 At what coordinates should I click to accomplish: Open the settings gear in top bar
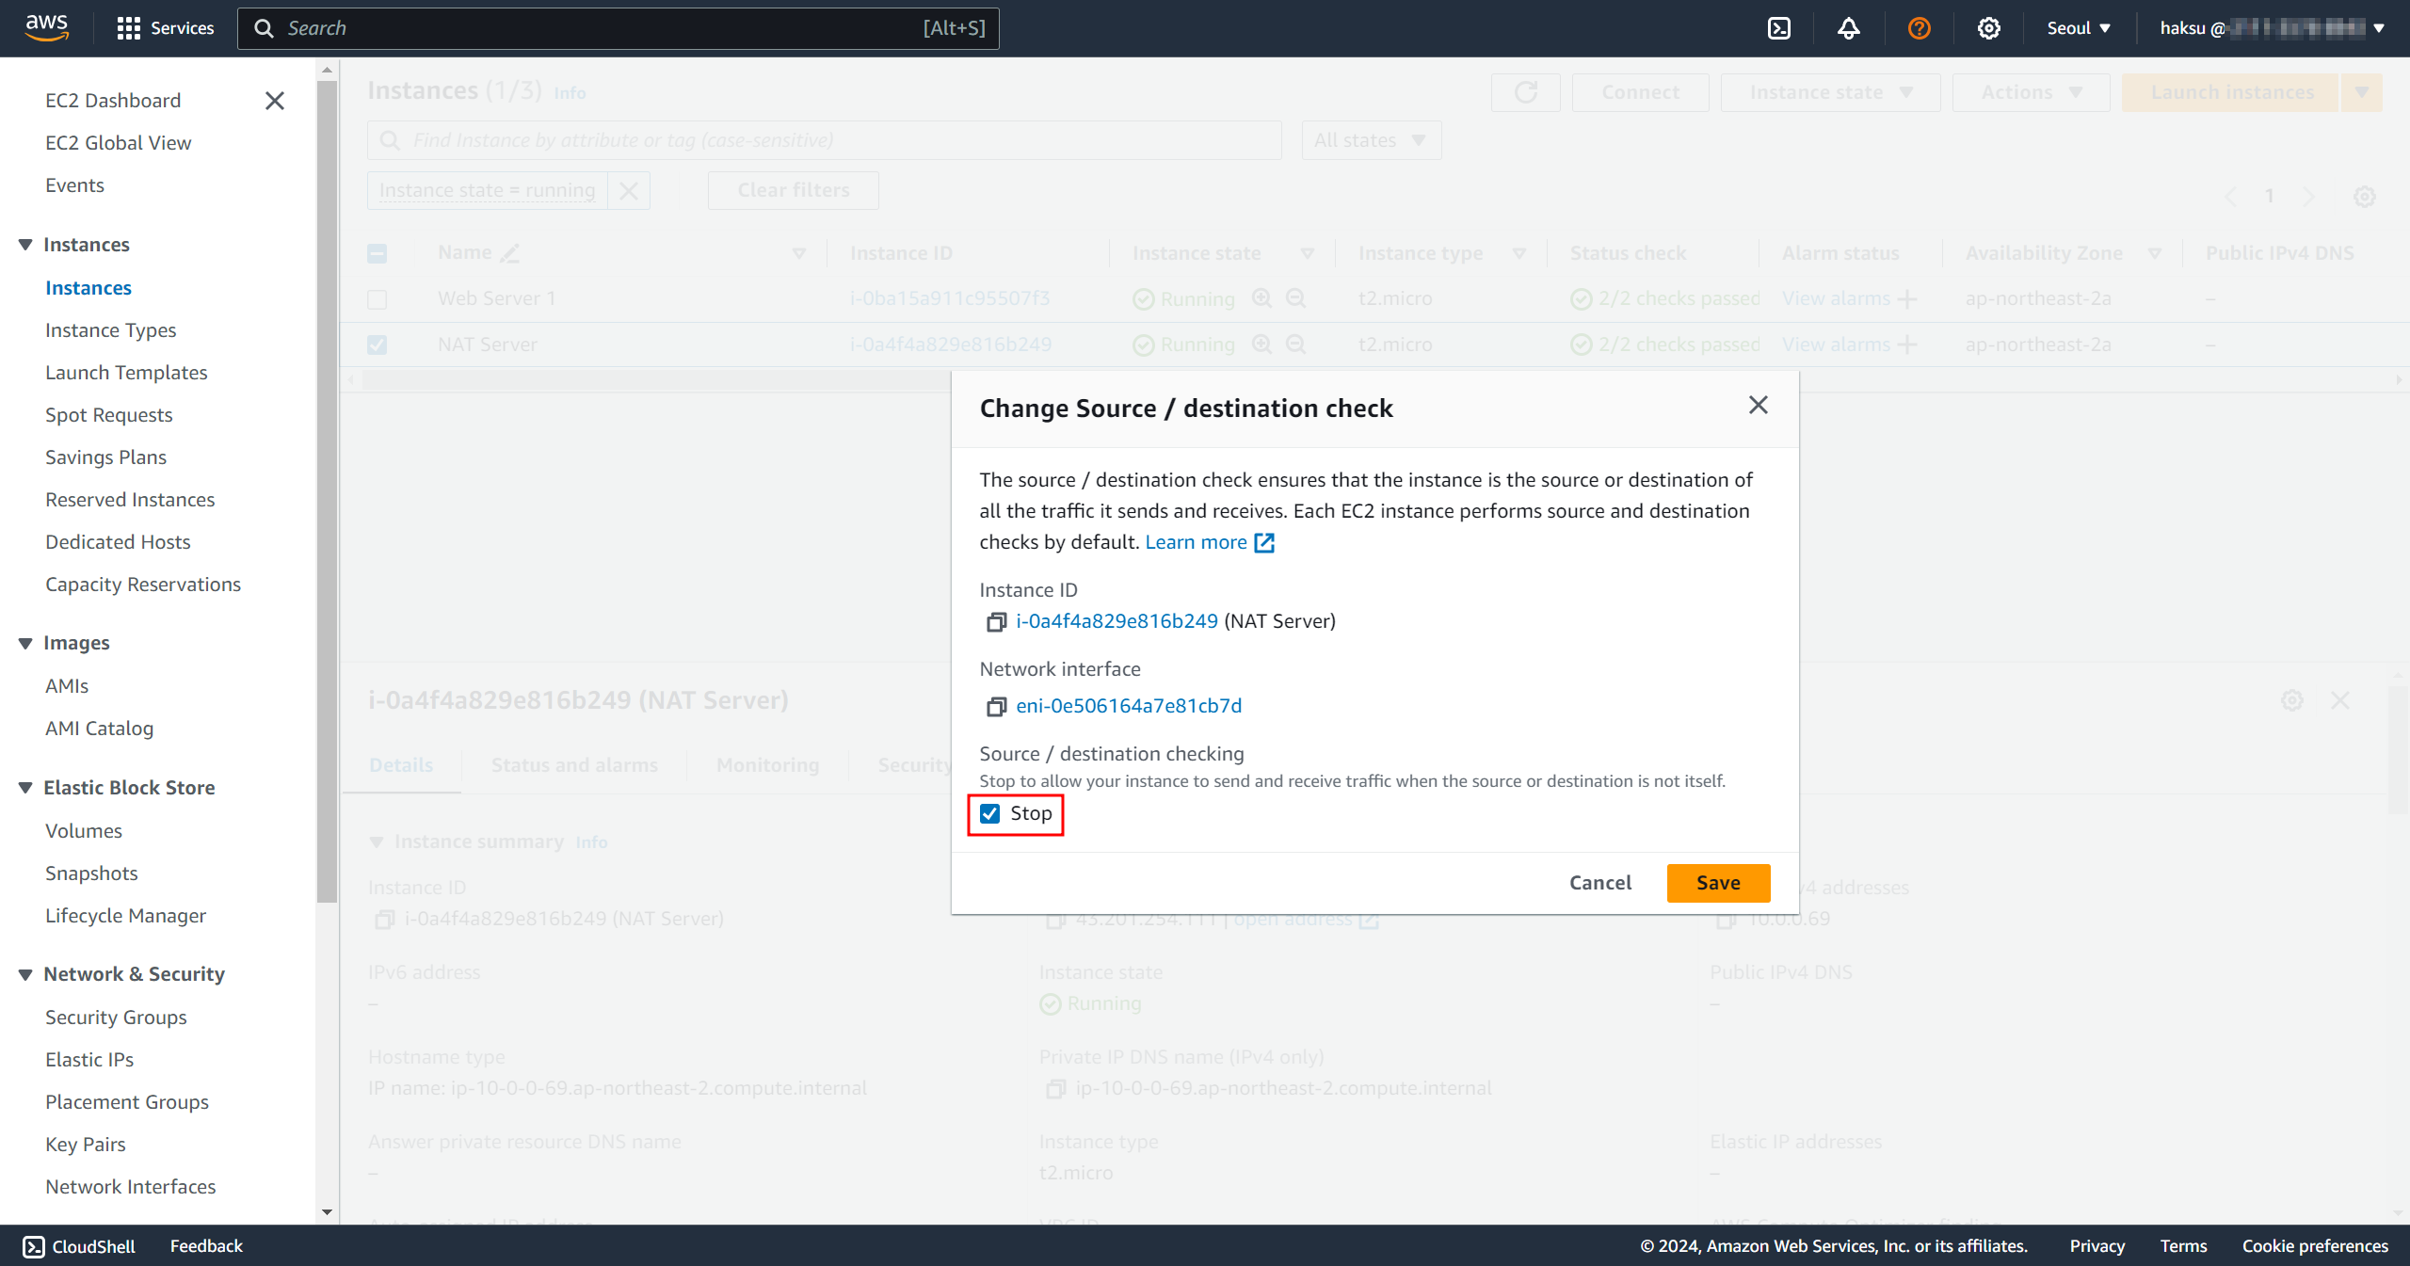tap(1988, 28)
